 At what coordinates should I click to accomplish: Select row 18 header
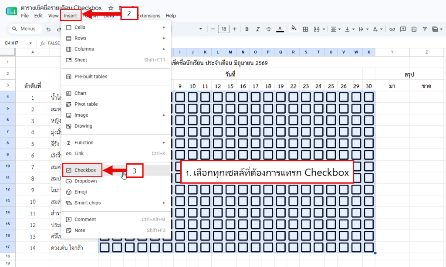(8, 256)
